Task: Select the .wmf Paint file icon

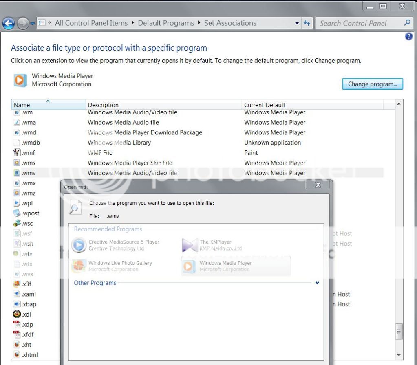Action: click(17, 153)
